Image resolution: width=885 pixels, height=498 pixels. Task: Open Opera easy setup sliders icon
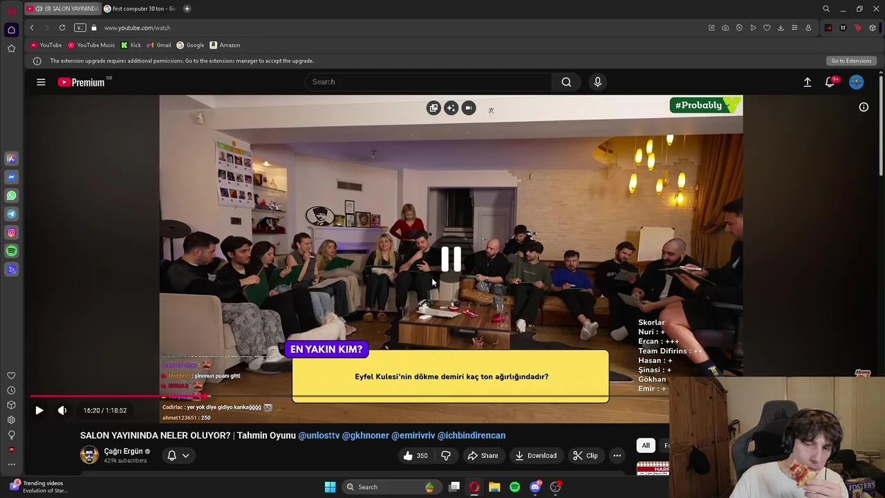point(794,28)
